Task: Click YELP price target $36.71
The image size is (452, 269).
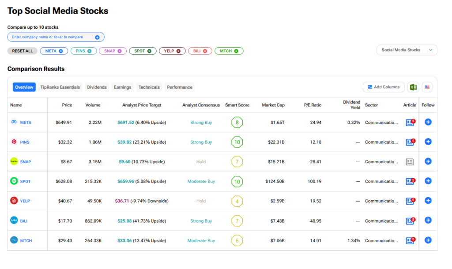Action: click(x=122, y=201)
